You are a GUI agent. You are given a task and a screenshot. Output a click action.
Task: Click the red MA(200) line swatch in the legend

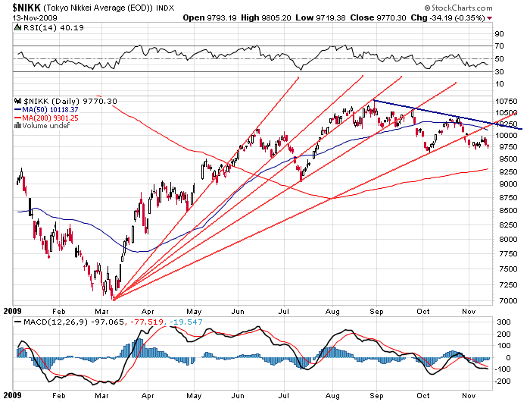18,118
